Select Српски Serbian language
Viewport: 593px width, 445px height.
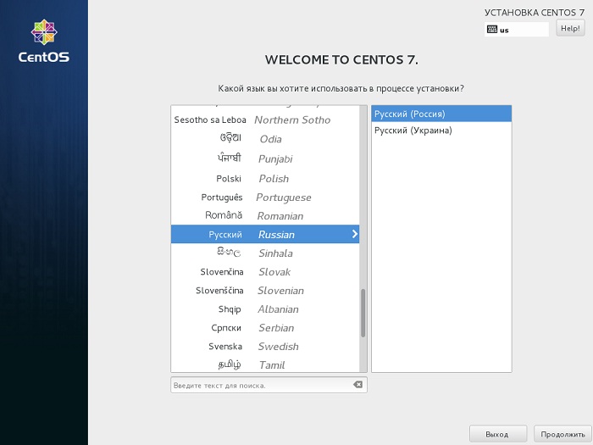tap(264, 328)
